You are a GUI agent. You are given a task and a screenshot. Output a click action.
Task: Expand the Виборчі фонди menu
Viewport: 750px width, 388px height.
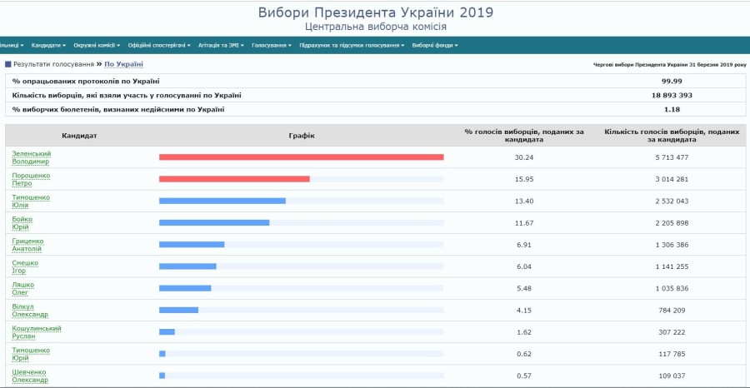pos(434,45)
